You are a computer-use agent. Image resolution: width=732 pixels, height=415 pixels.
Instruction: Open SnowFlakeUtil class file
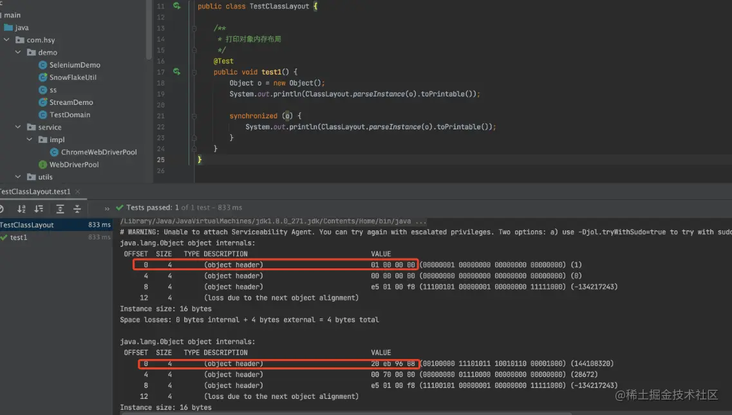coord(73,77)
